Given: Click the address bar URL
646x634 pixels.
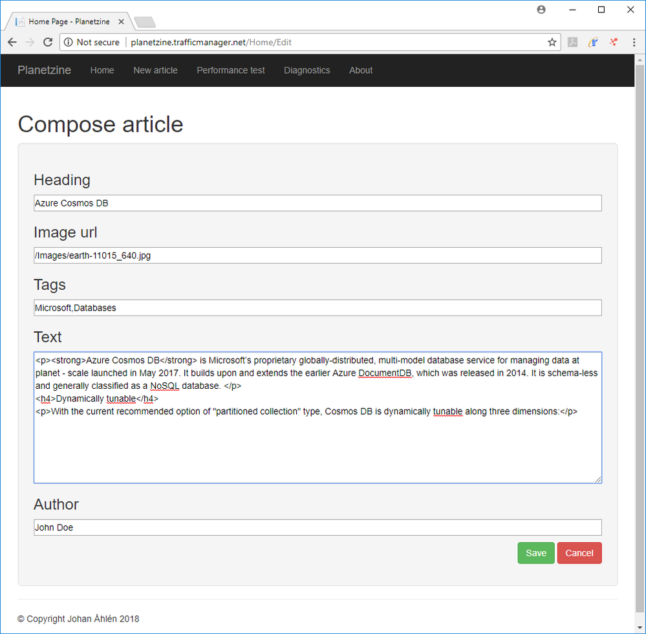Looking at the screenshot, I should 211,42.
